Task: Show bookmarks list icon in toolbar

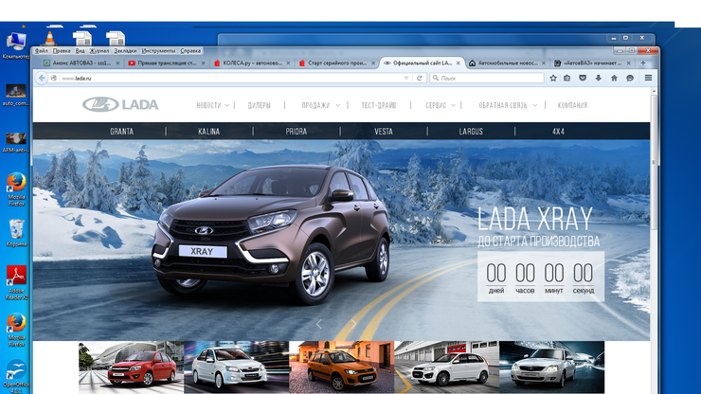Action: (x=566, y=78)
